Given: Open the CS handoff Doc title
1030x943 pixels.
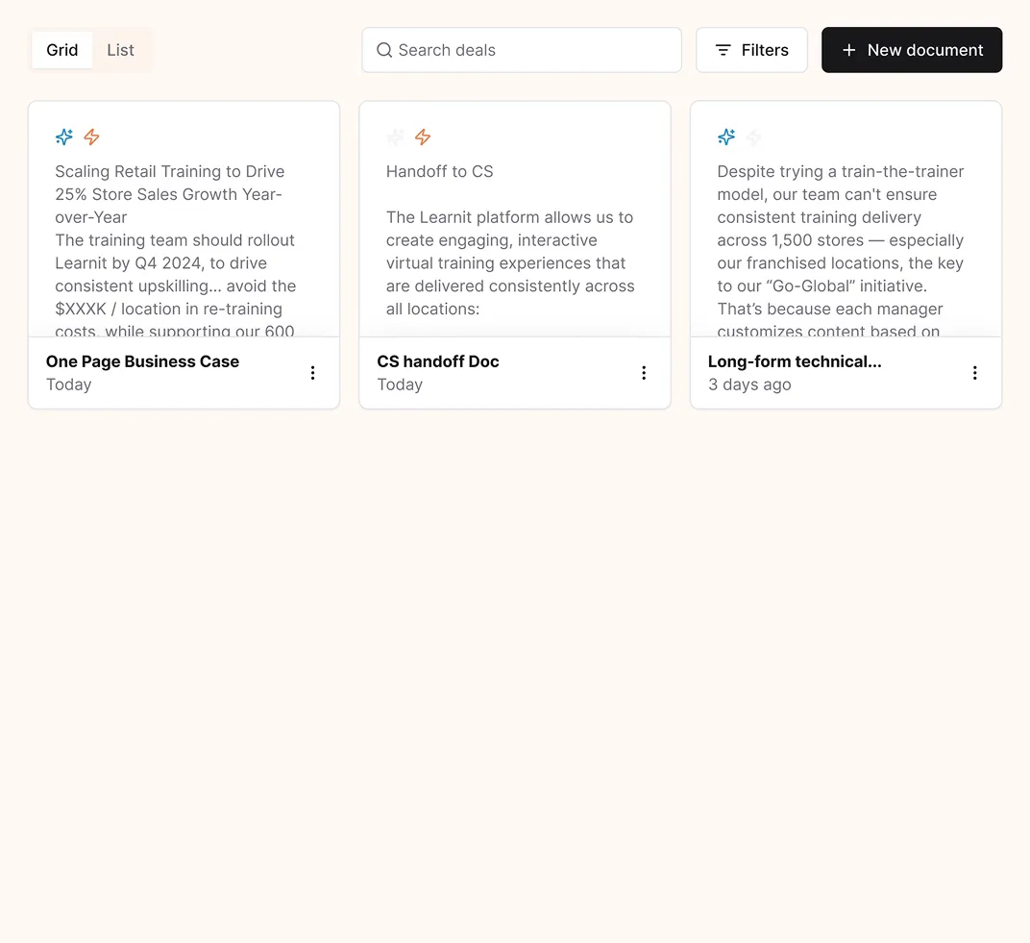Looking at the screenshot, I should point(438,361).
